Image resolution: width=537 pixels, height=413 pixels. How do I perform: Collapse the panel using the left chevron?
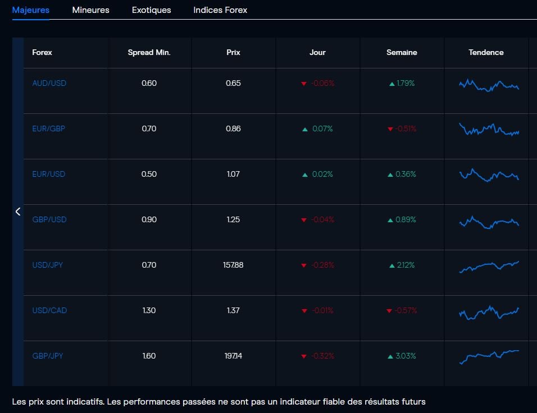(17, 212)
